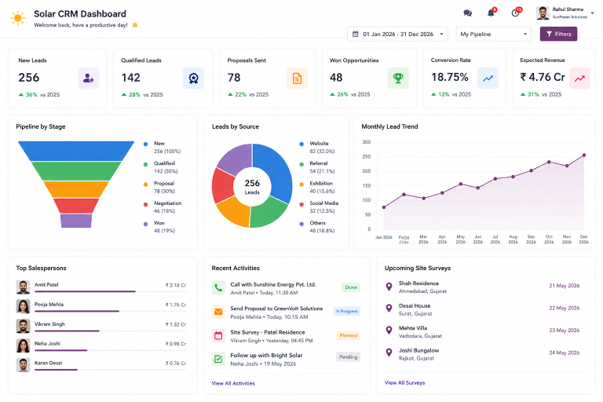Click the Filters button
Viewport: 603px width, 402px height.
[x=558, y=35]
